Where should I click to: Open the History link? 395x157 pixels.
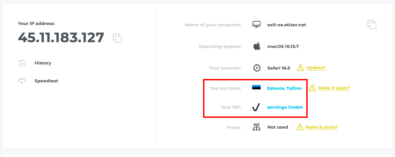click(43, 63)
